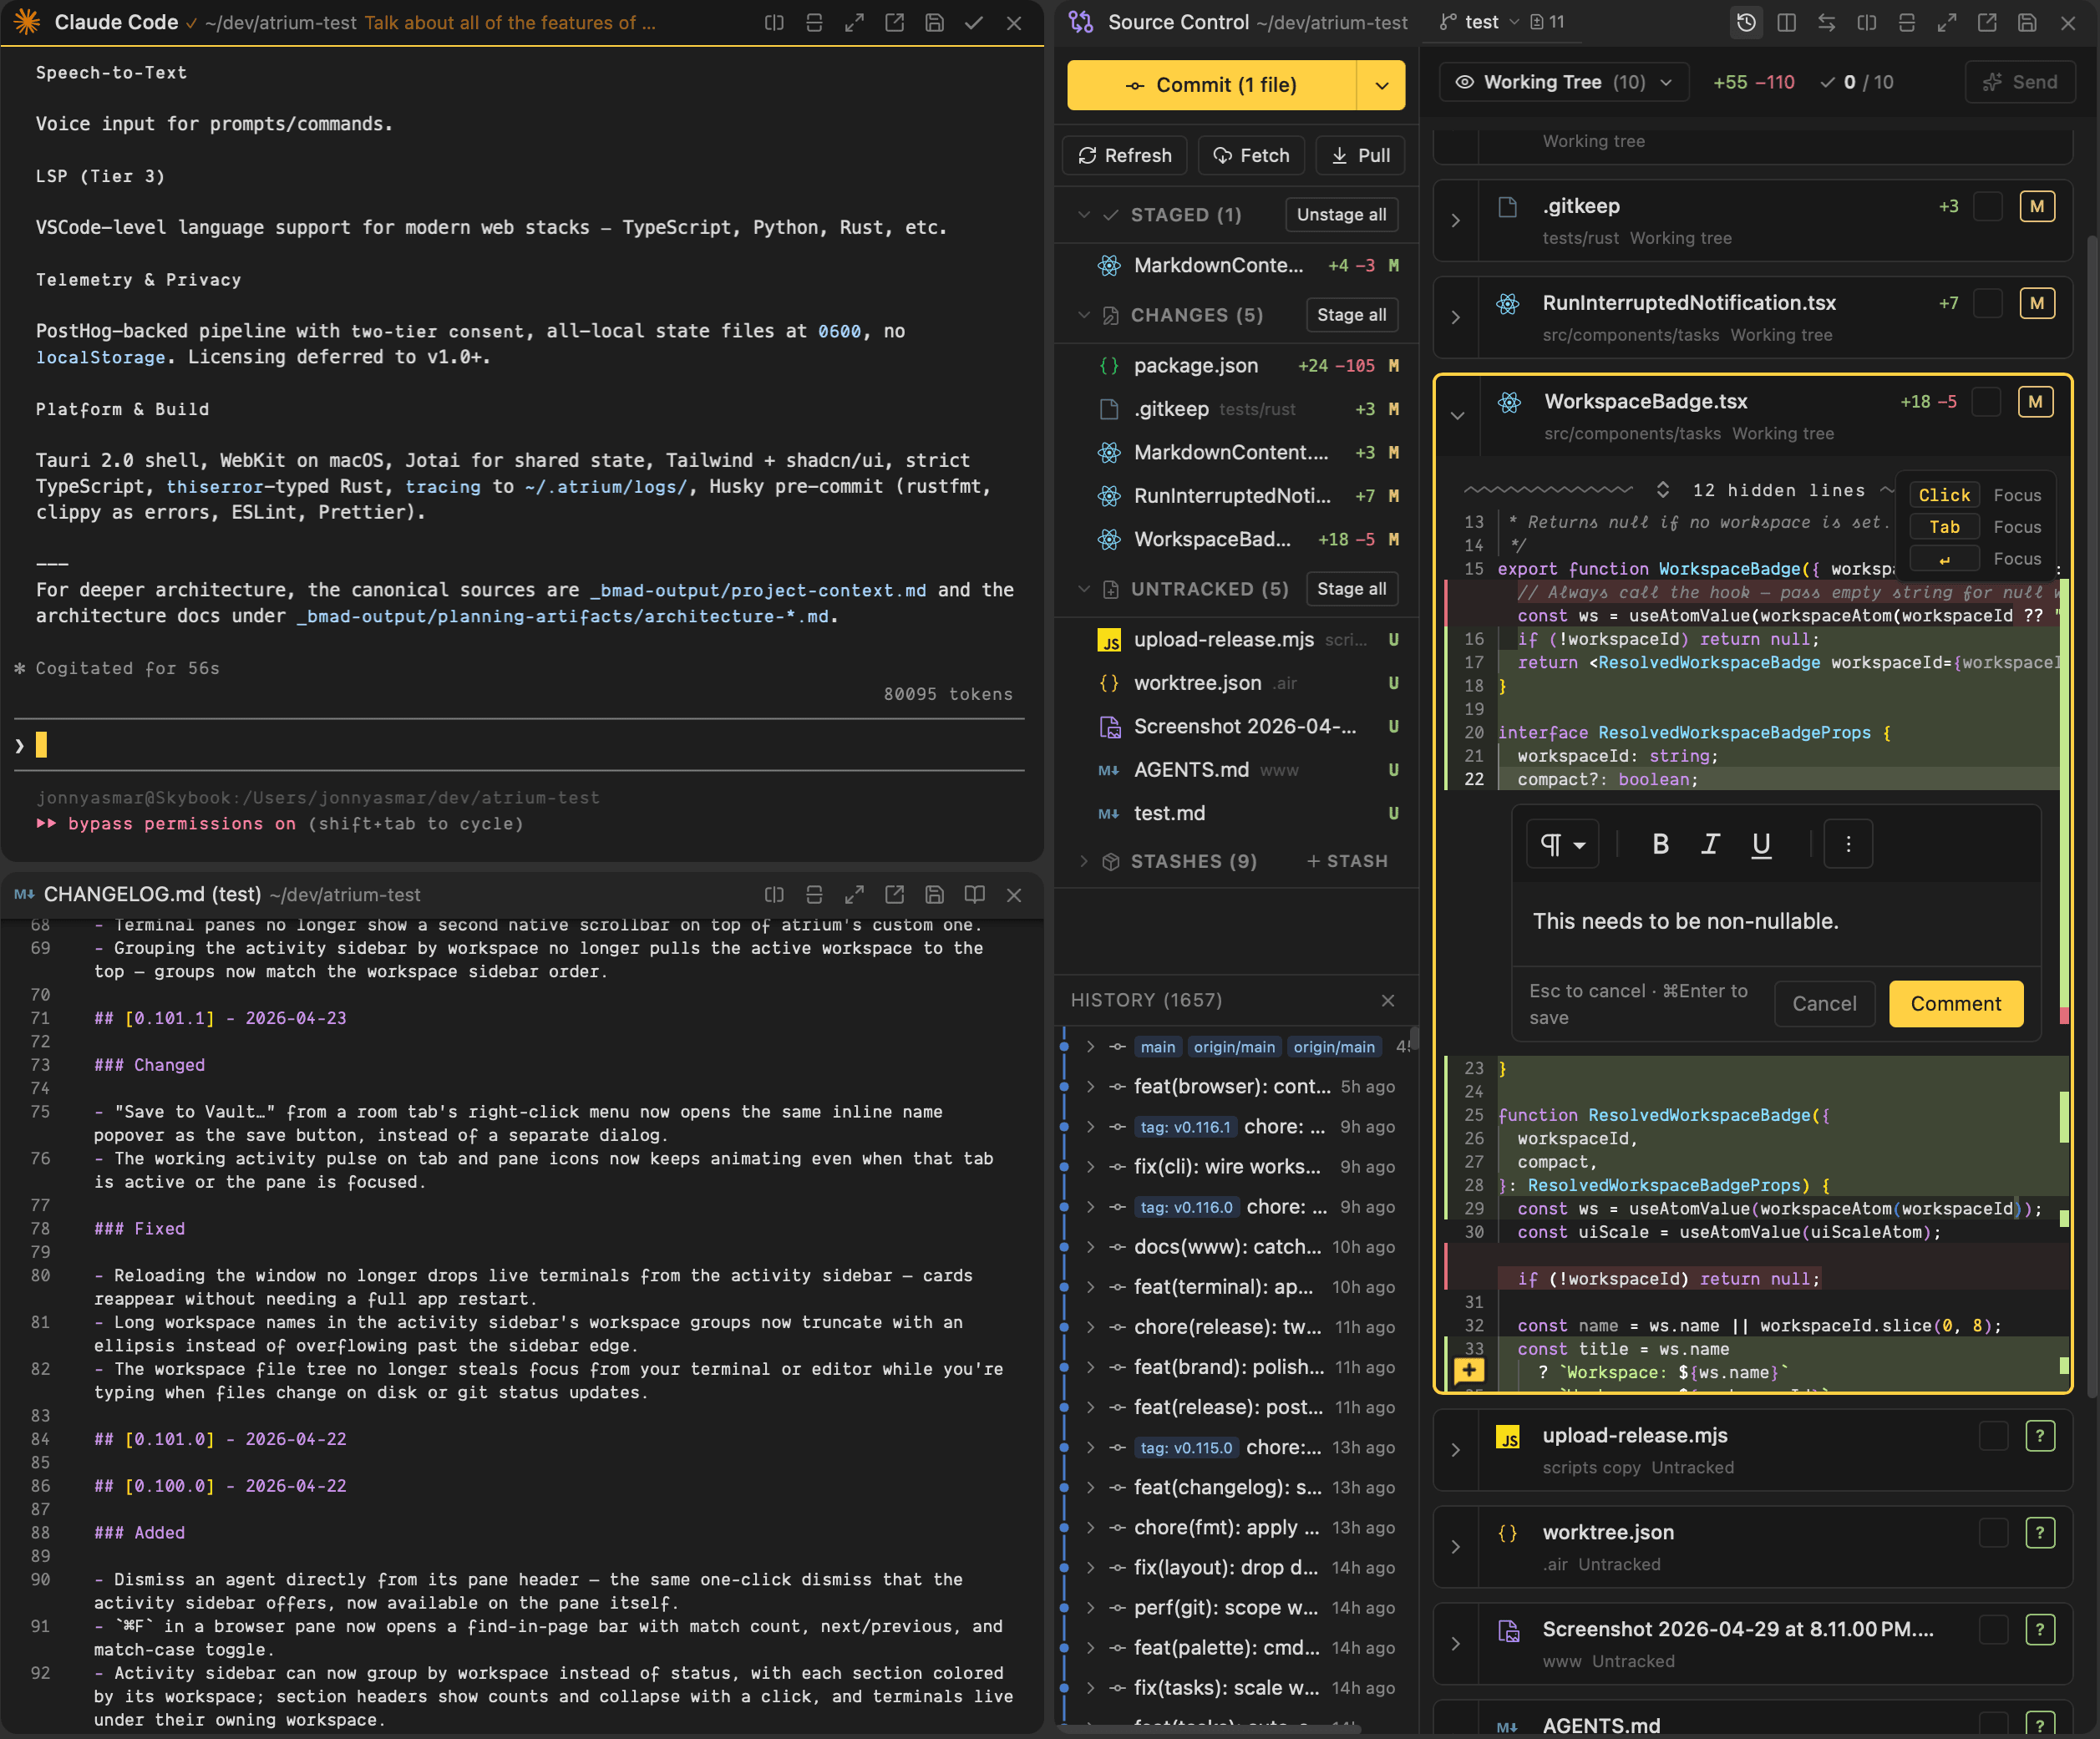This screenshot has height=1739, width=2100.
Task: Pop out Source Control pane
Action: pos(1986,22)
